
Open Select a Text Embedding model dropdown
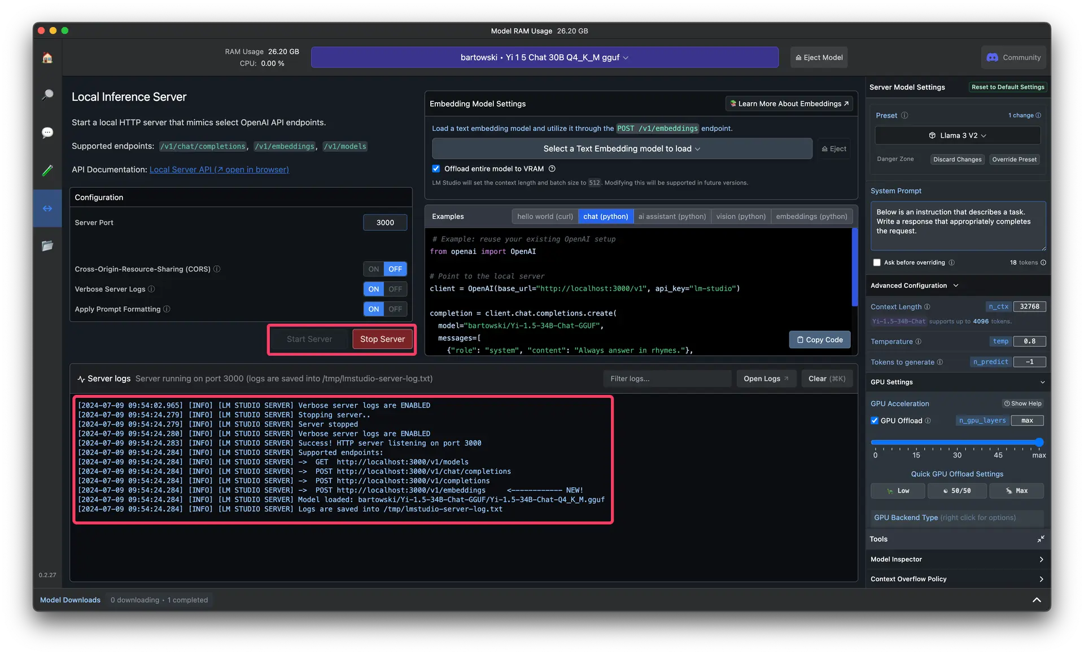coord(622,149)
